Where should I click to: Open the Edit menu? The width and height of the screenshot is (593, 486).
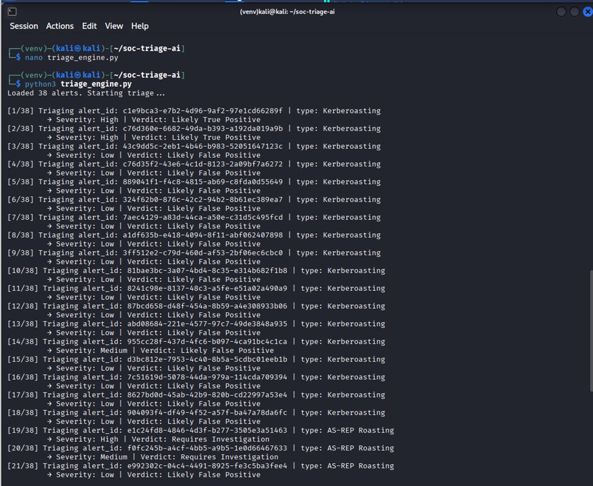89,26
